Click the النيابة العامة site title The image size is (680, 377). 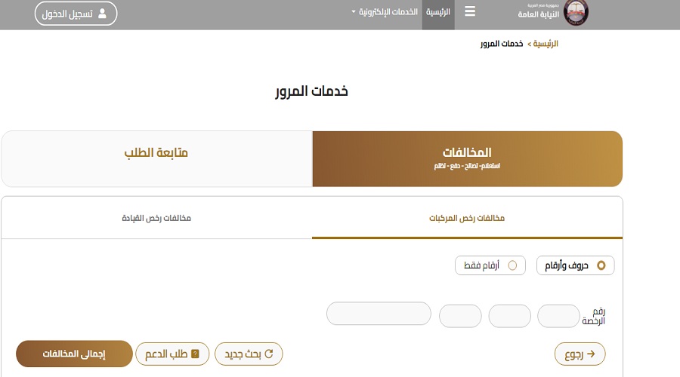(x=538, y=14)
